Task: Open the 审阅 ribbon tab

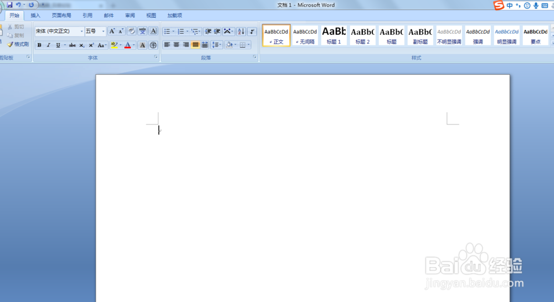Action: click(x=130, y=15)
